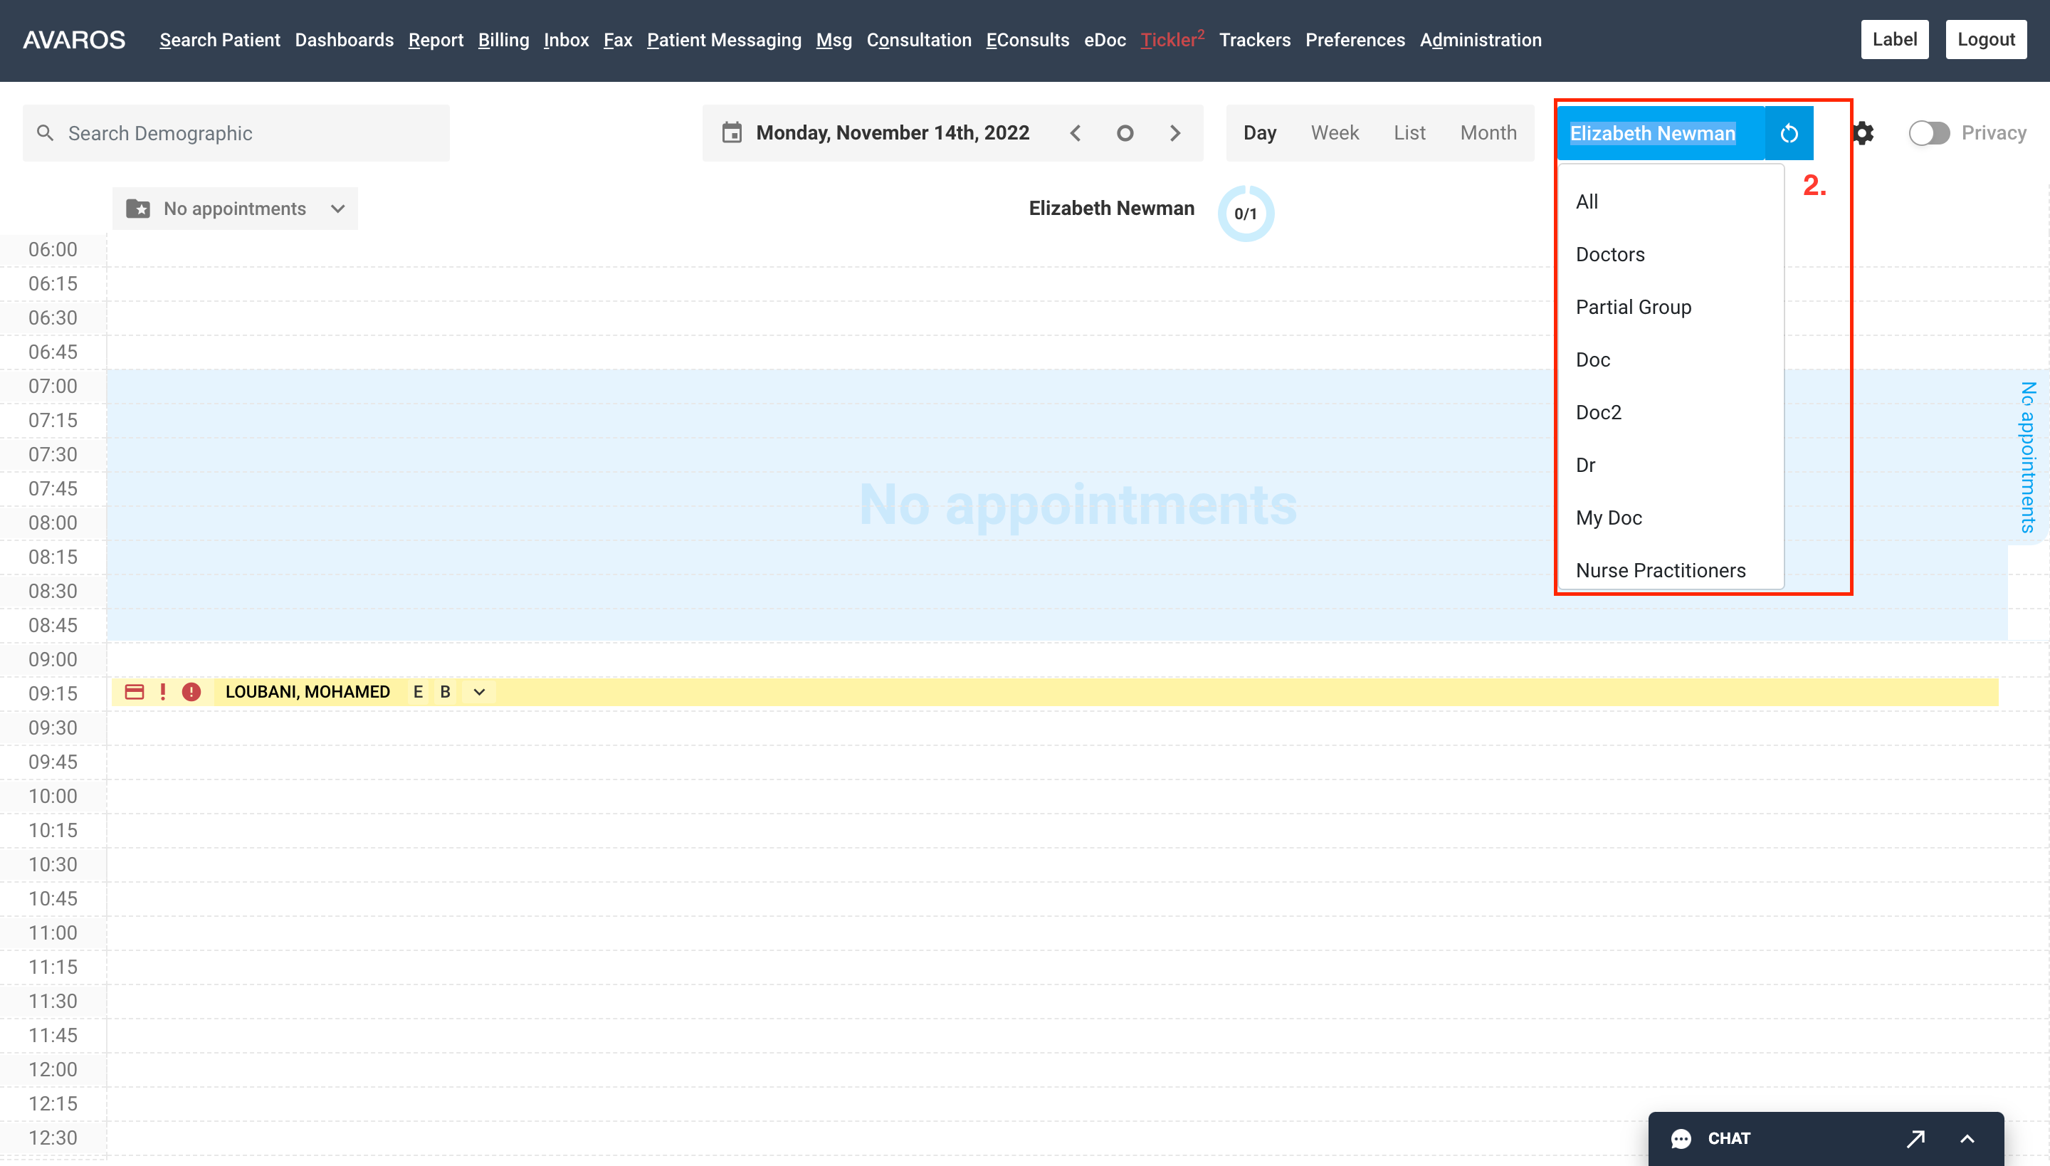Click the Logout button

[1986, 38]
